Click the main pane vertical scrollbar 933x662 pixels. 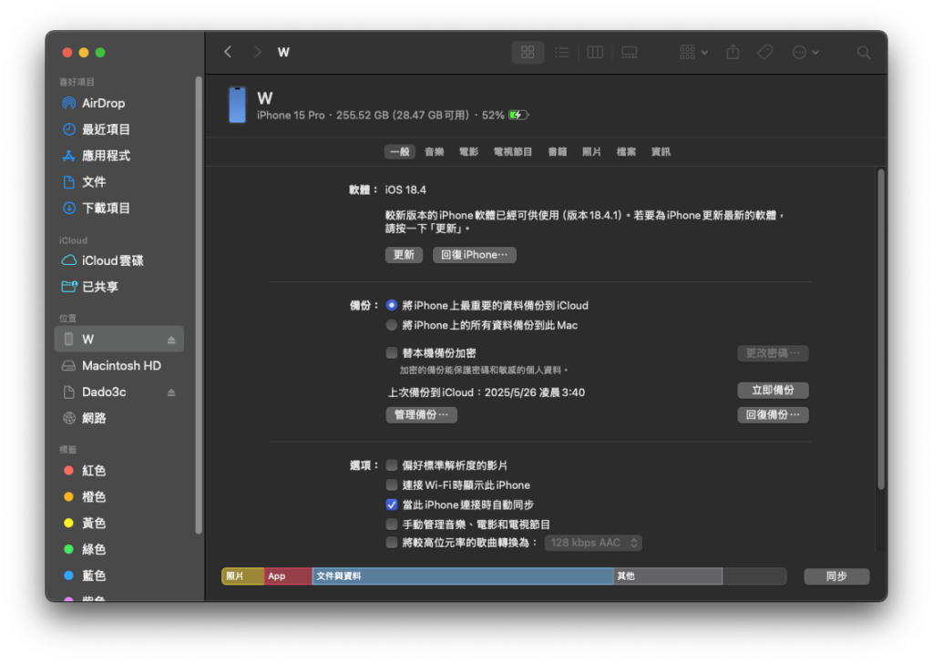tap(881, 329)
